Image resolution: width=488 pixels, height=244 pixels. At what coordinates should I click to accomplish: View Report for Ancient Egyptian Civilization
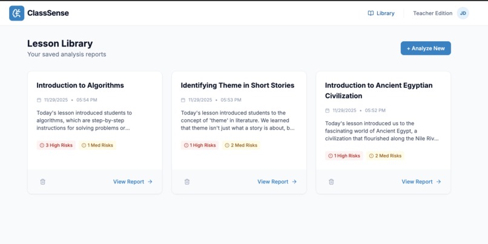421,182
